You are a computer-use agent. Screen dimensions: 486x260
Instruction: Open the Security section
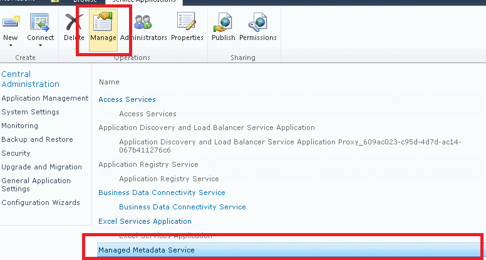(x=16, y=153)
